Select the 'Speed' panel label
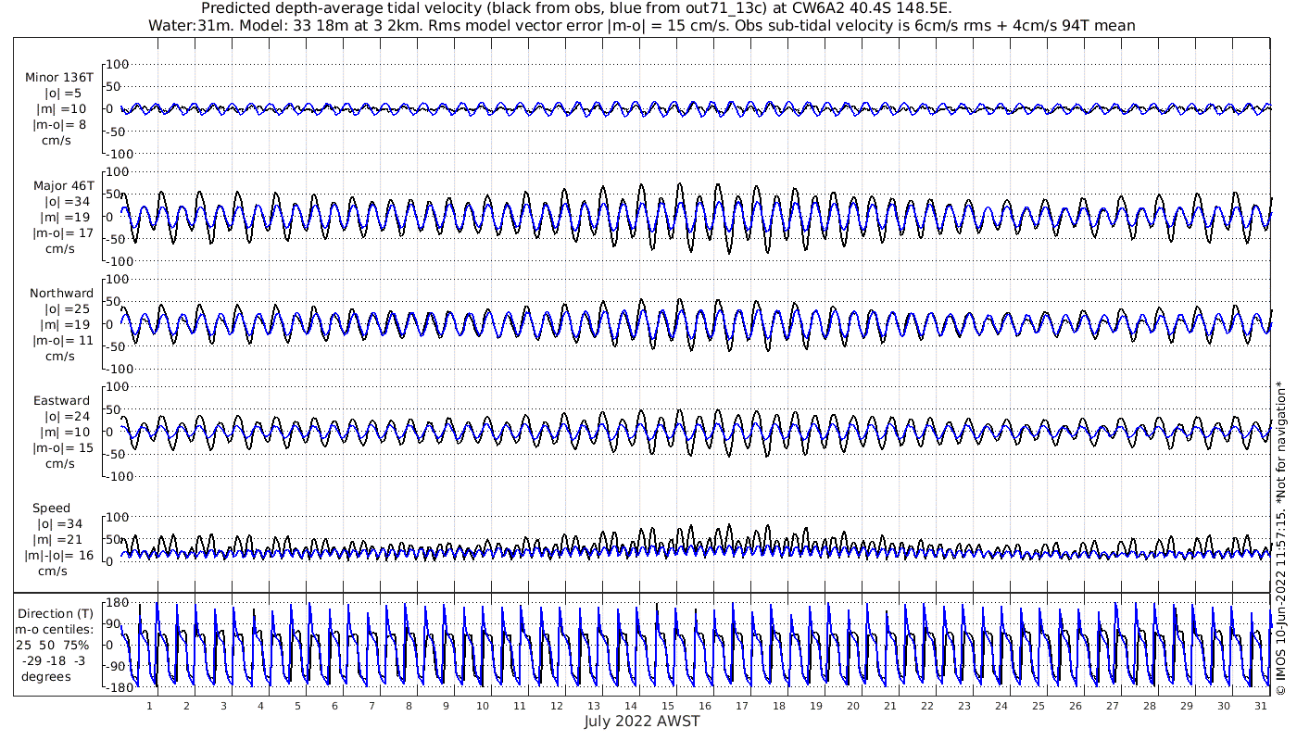The width and height of the screenshot is (1297, 741). pyautogui.click(x=51, y=509)
